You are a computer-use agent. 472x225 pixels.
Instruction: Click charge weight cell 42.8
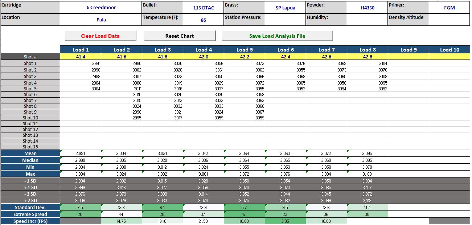(x=368, y=57)
